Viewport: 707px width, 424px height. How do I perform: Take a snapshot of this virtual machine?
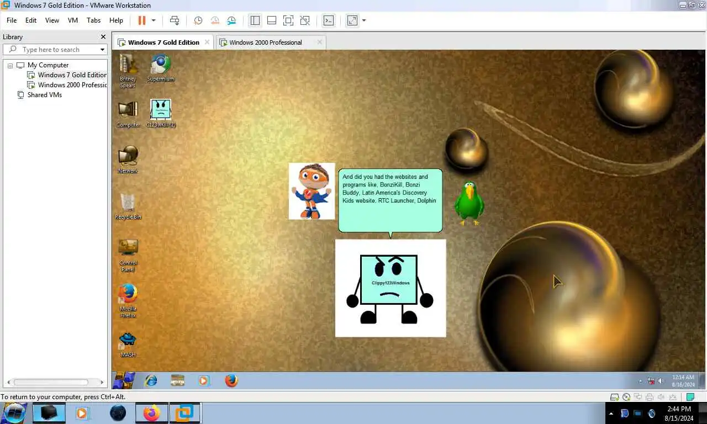point(198,20)
